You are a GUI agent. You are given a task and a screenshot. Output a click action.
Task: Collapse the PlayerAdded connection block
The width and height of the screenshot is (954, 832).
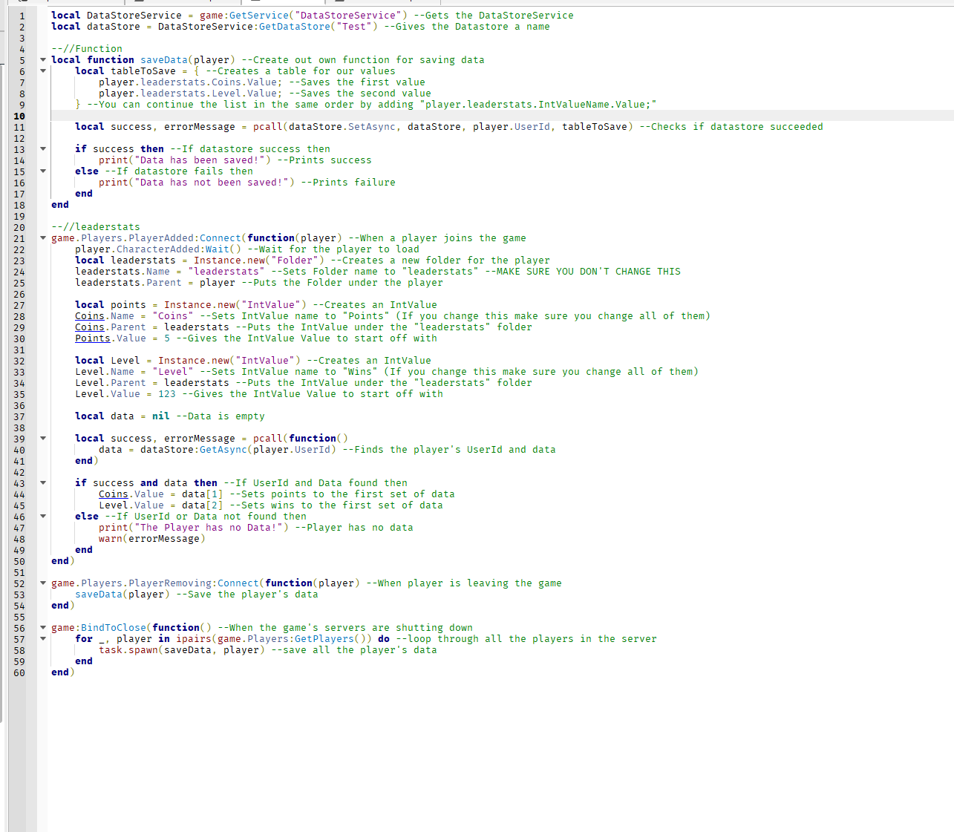pyautogui.click(x=43, y=238)
